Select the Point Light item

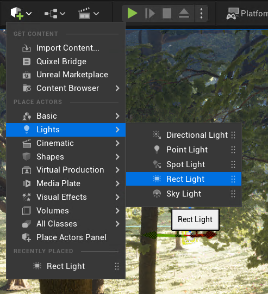pyautogui.click(x=184, y=150)
